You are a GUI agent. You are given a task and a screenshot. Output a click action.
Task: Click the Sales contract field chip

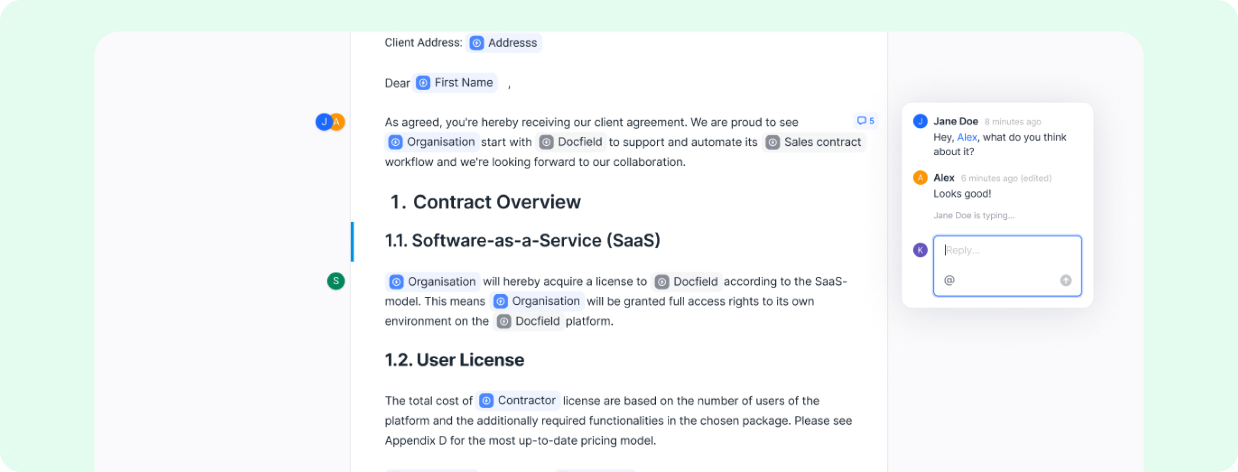point(814,142)
